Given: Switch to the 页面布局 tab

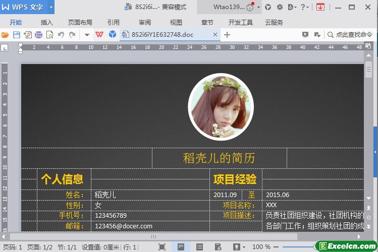Looking at the screenshot, I should tap(80, 22).
